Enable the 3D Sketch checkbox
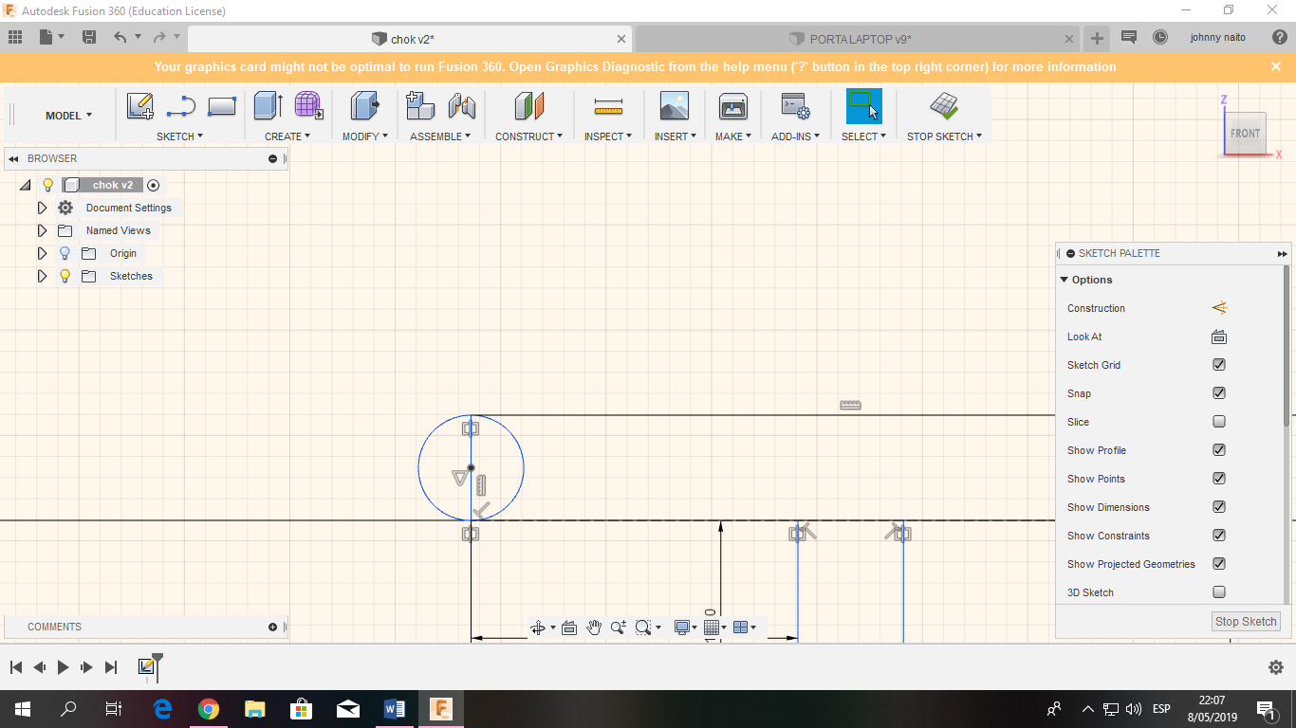Viewport: 1296px width, 728px height. (1219, 592)
